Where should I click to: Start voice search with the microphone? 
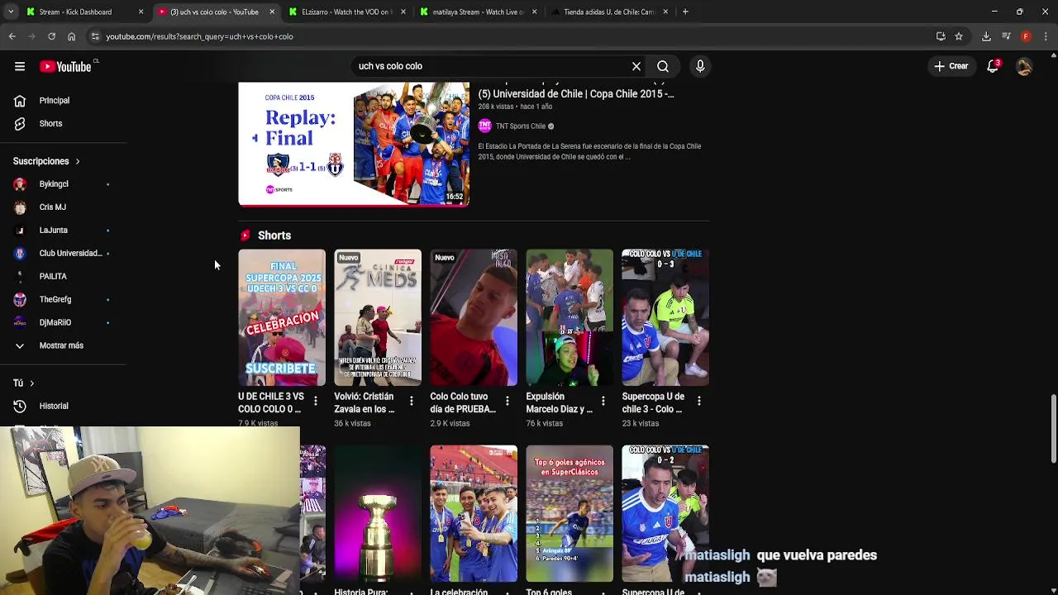point(700,66)
